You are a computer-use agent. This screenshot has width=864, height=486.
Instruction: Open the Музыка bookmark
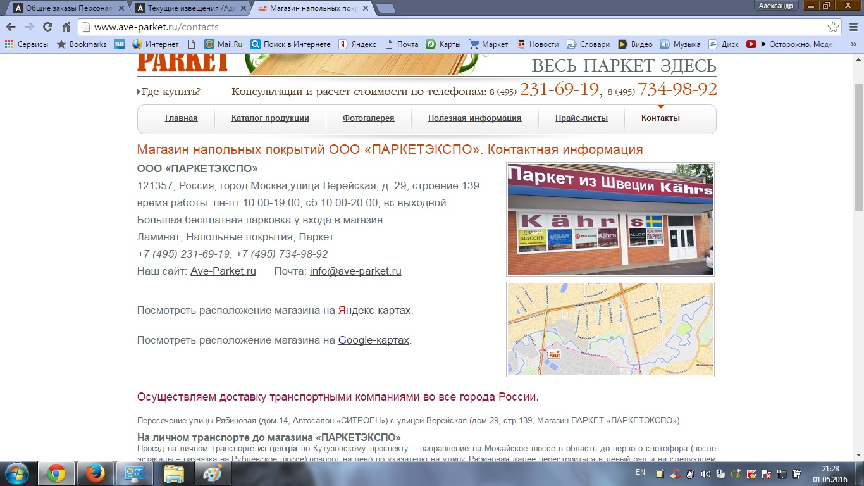coord(681,44)
